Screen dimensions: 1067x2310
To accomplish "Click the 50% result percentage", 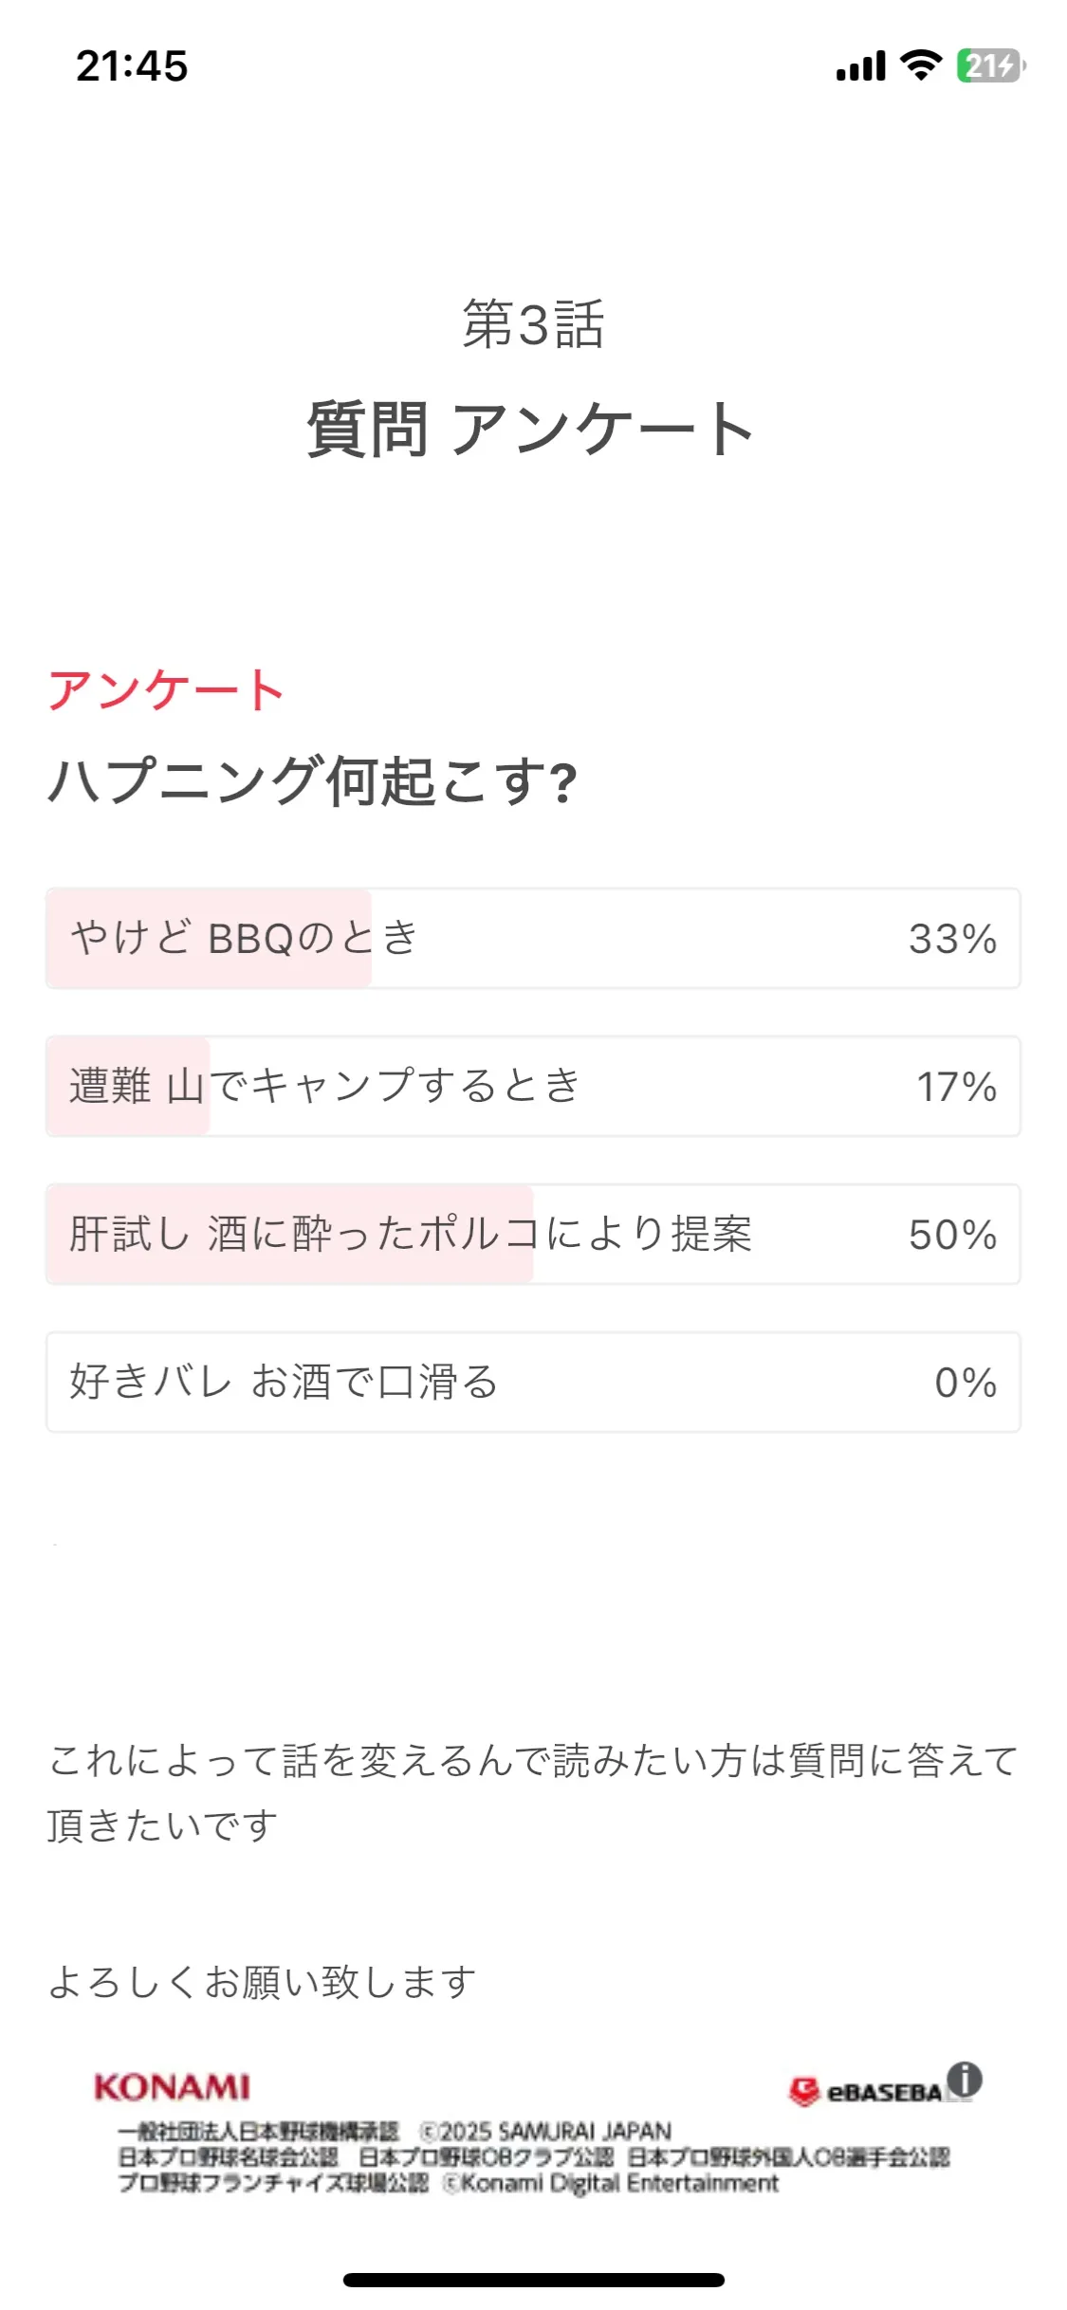I will (952, 1235).
